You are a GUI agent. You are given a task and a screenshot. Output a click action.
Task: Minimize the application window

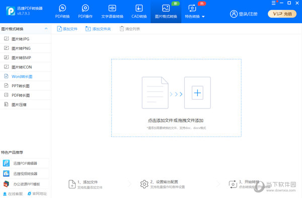click(281, 3)
